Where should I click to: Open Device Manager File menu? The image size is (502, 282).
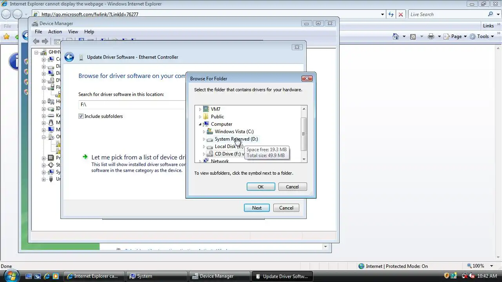pos(38,32)
